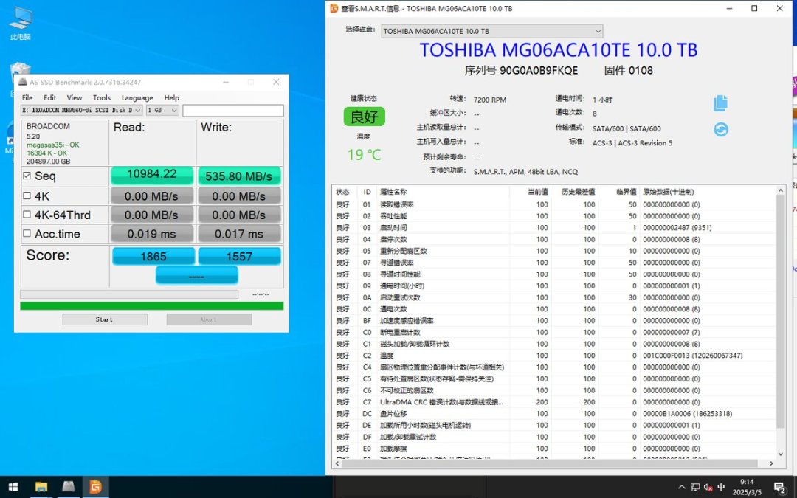This screenshot has height=498, width=797.
Task: Open the Language menu in AS SSD
Action: click(137, 97)
